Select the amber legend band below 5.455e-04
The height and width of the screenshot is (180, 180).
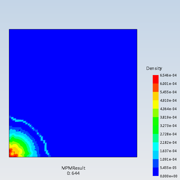click(156, 96)
